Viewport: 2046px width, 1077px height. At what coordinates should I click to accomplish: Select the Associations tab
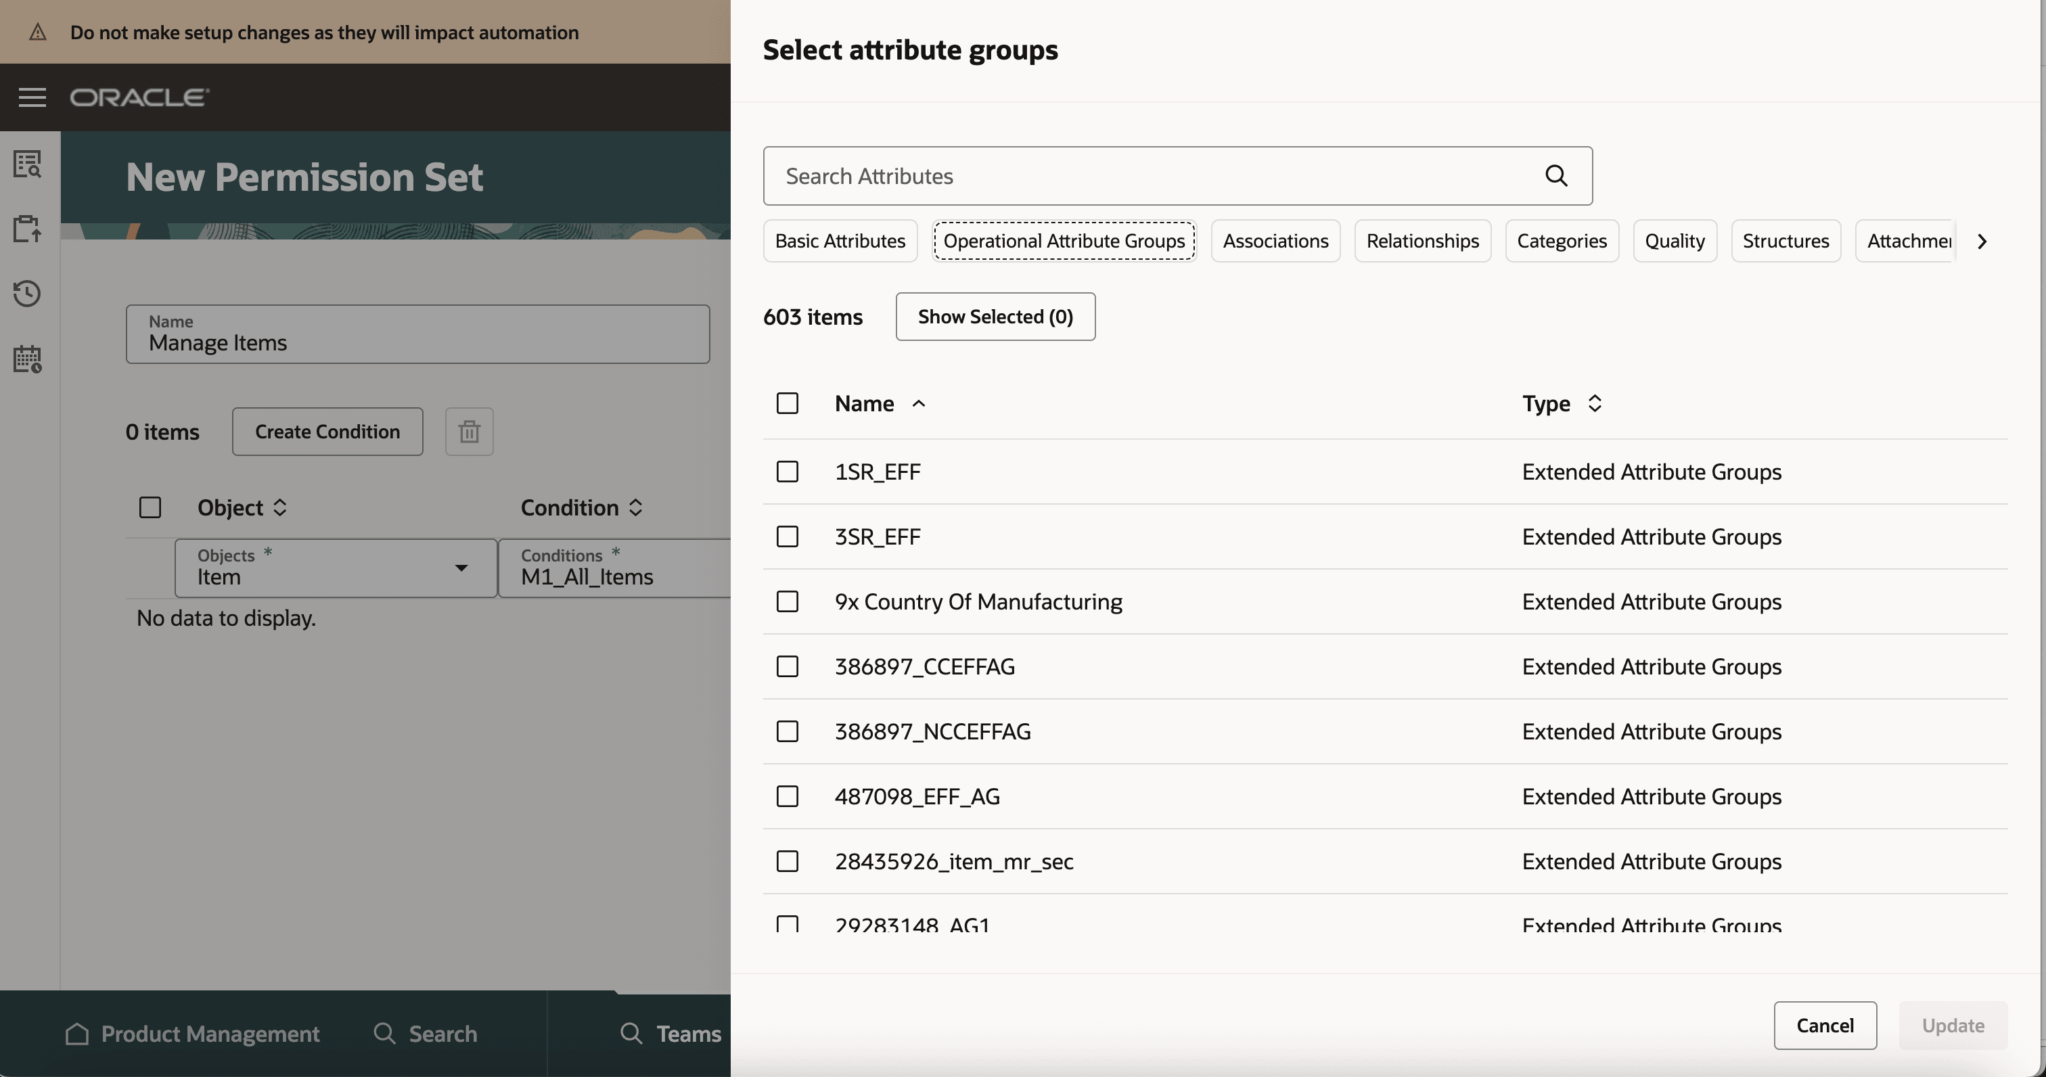pyautogui.click(x=1275, y=242)
